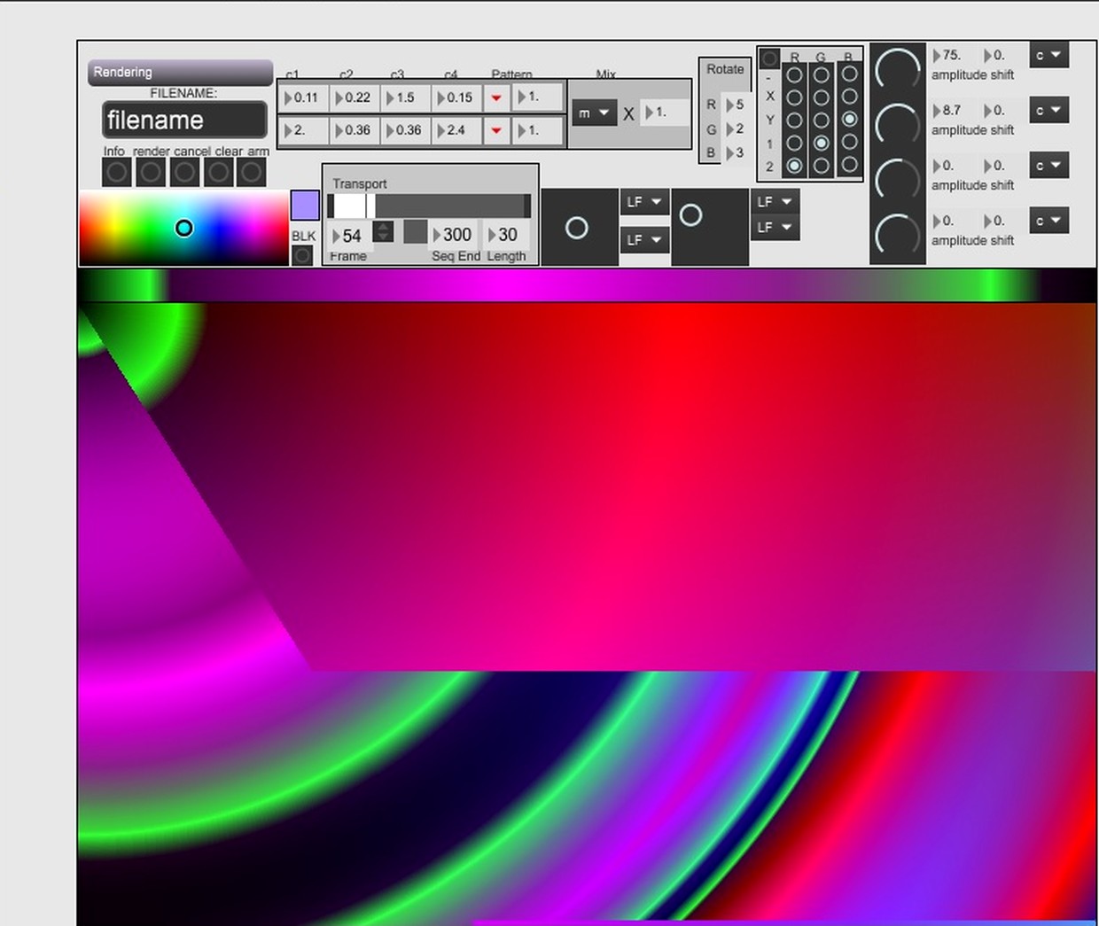
Task: Pick a color in the spectrum picker
Action: pyautogui.click(x=183, y=228)
